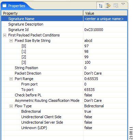Screen dimensions: 133x140
Task: Select the Signature Id property
Action: tap(18, 30)
